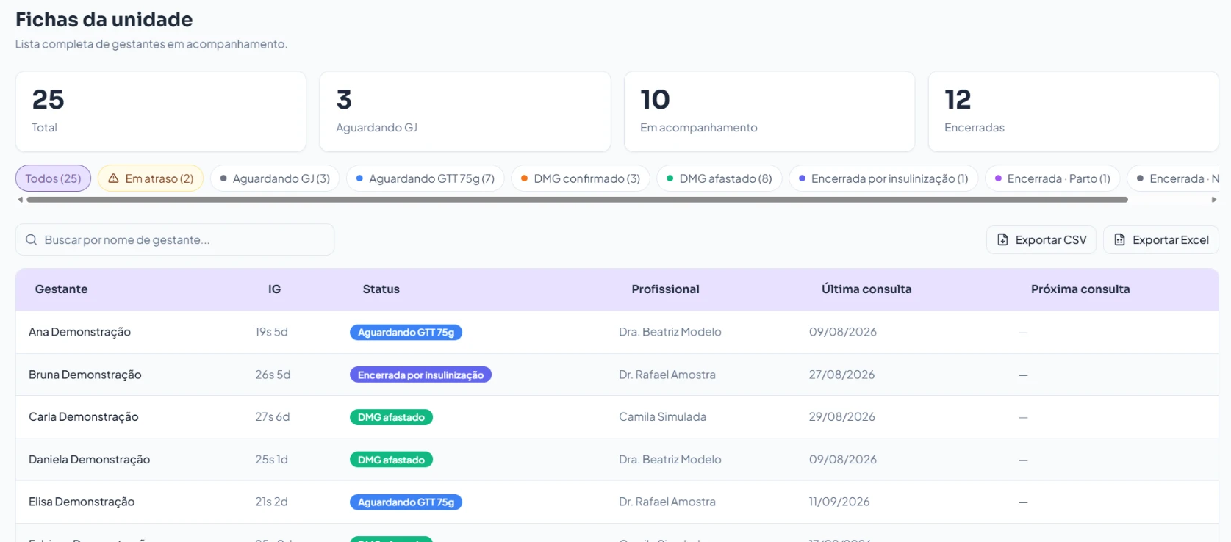Open the 12 Encerradas summary card

pyautogui.click(x=1074, y=112)
